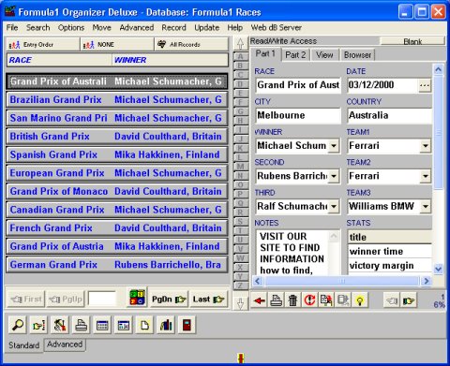Click the record form scrollbar right arrow
450x366 pixels.
(x=427, y=281)
